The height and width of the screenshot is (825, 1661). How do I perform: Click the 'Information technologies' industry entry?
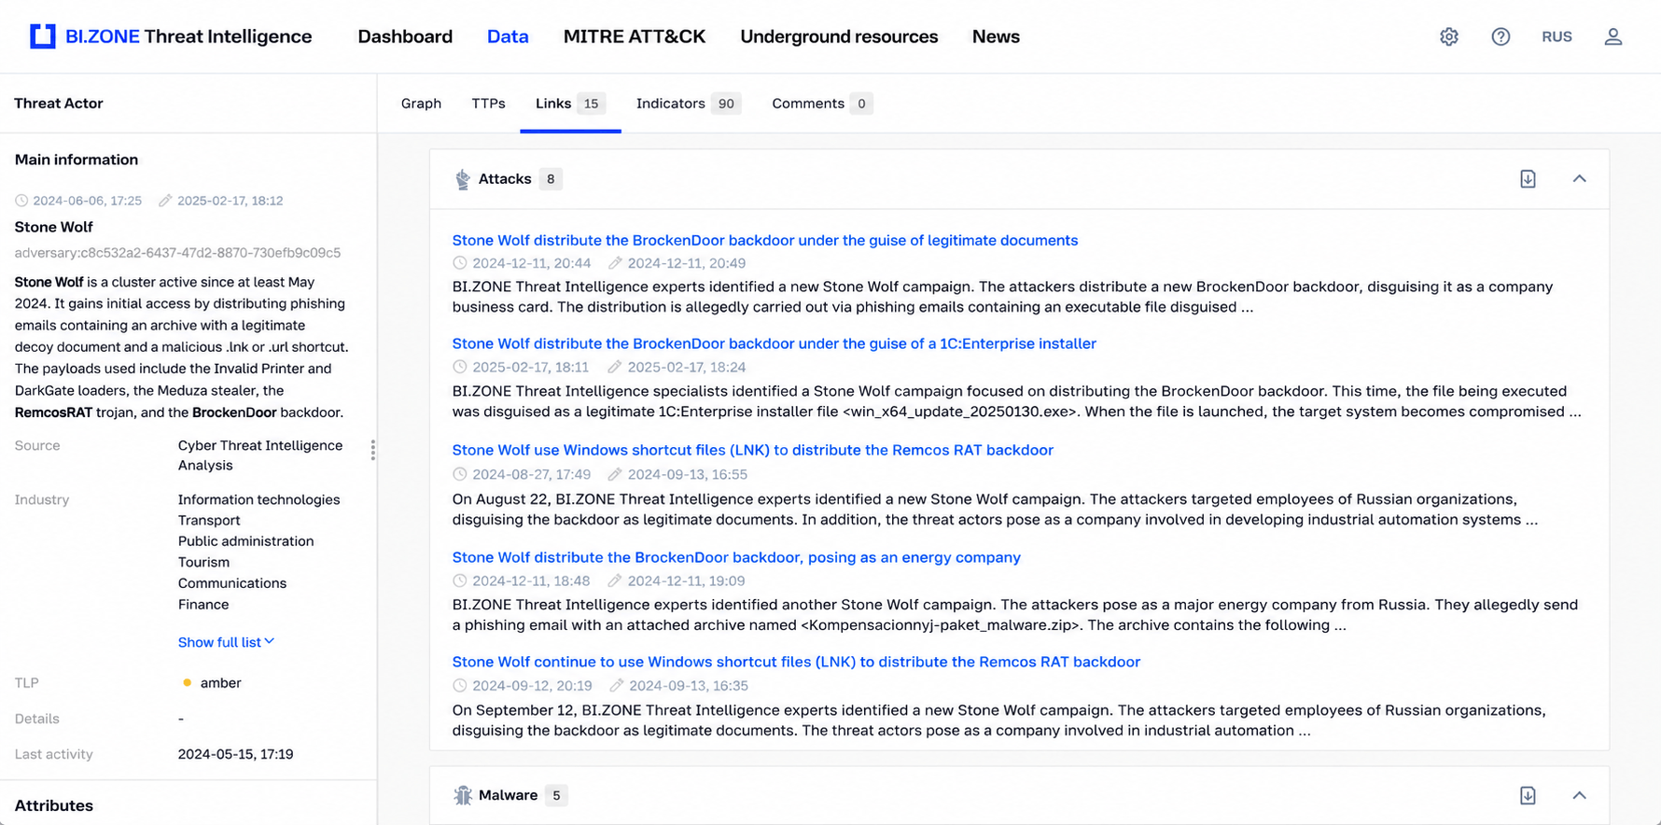coord(258,499)
